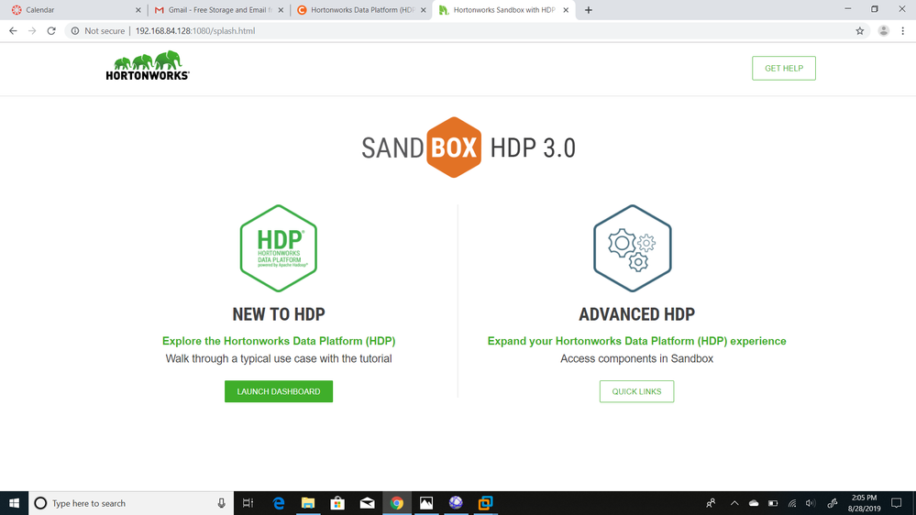Image resolution: width=916 pixels, height=515 pixels.
Task: Click Explore the Hortonworks Data Platform link
Action: 279,341
